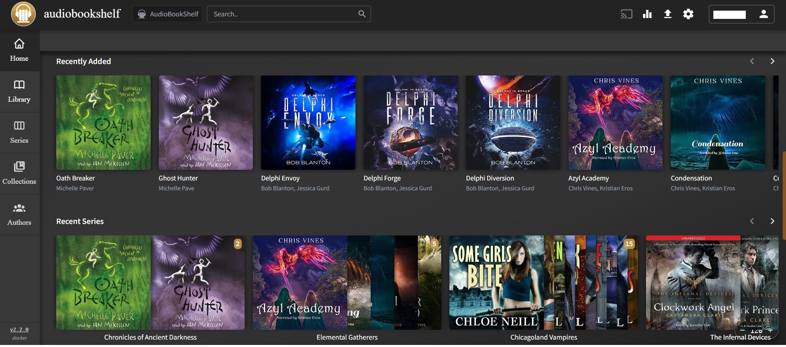Open the Azyl Academy cover in Recently Added
Image resolution: width=786 pixels, height=347 pixels.
point(615,123)
